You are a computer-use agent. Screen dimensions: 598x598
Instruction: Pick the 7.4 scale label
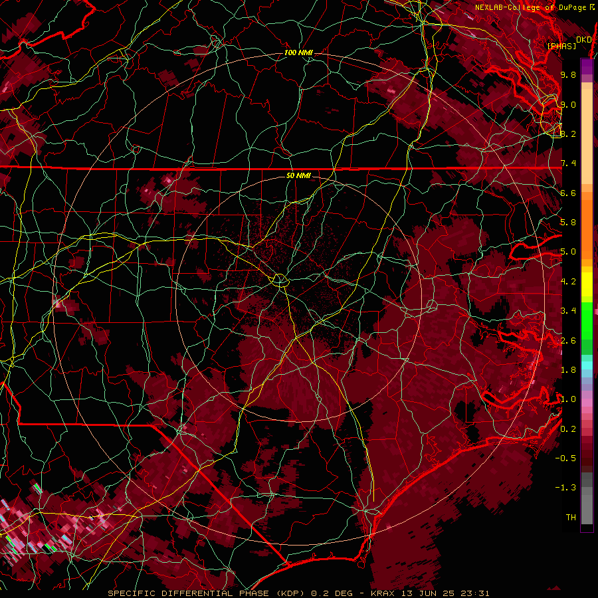[x=568, y=163]
